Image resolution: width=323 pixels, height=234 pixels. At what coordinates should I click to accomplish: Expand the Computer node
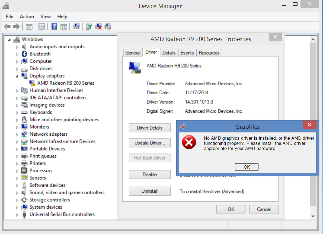coord(17,62)
